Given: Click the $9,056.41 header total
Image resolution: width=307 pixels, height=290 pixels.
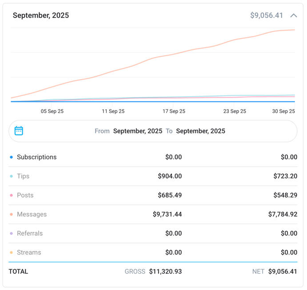Looking at the screenshot, I should [266, 16].
